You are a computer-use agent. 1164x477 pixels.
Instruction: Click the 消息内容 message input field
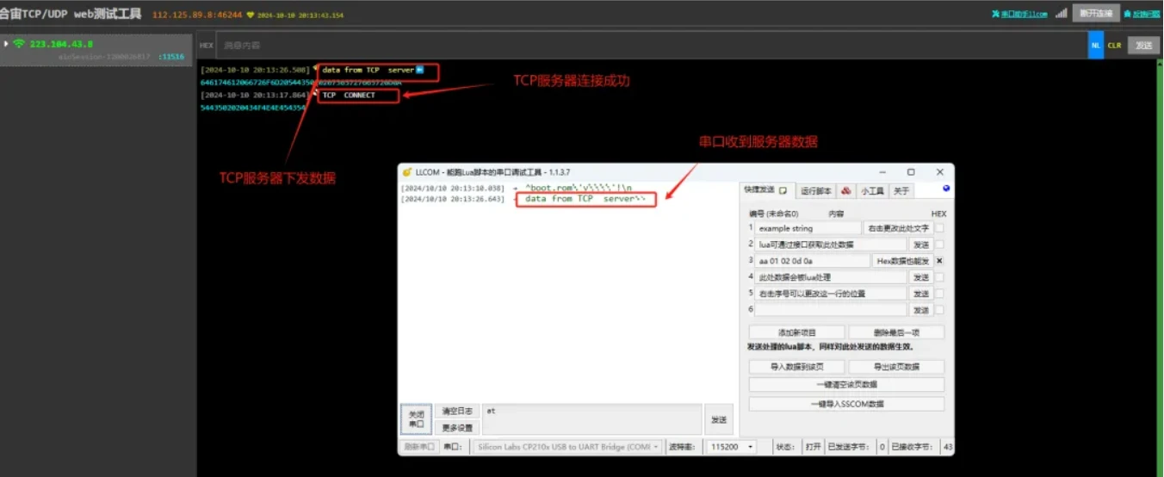tap(650, 45)
